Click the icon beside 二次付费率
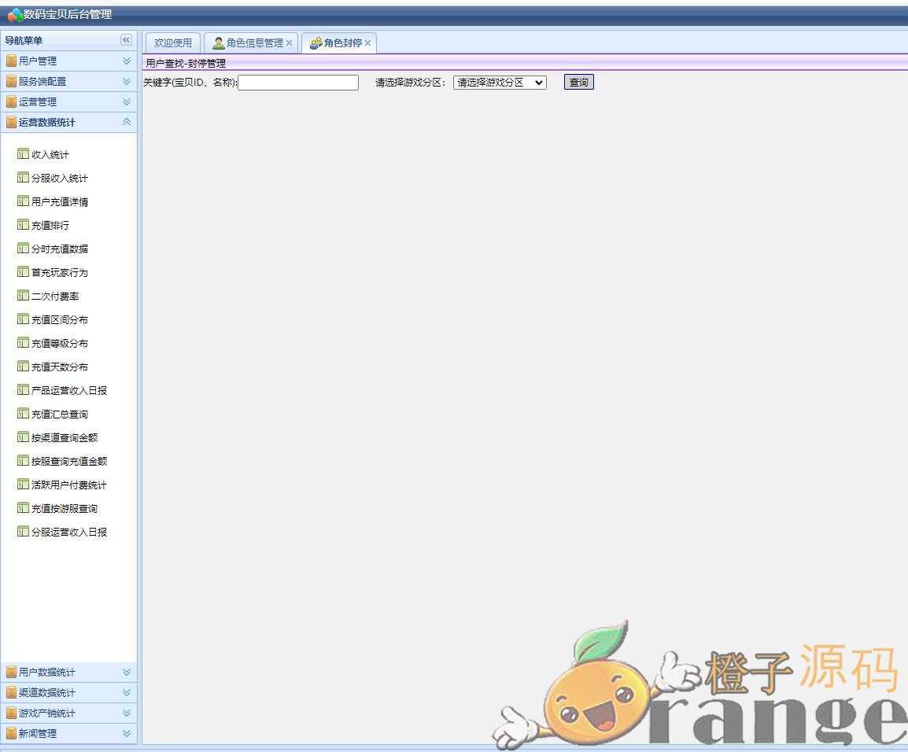Screen dimensions: 908x752 pos(23,296)
